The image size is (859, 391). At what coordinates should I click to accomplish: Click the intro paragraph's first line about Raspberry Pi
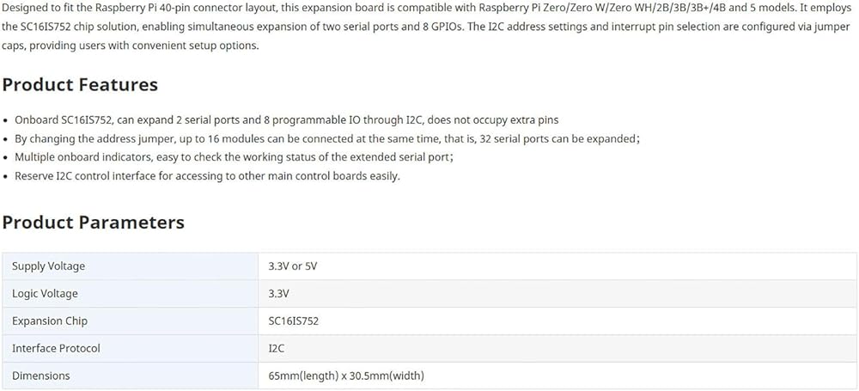tap(427, 9)
